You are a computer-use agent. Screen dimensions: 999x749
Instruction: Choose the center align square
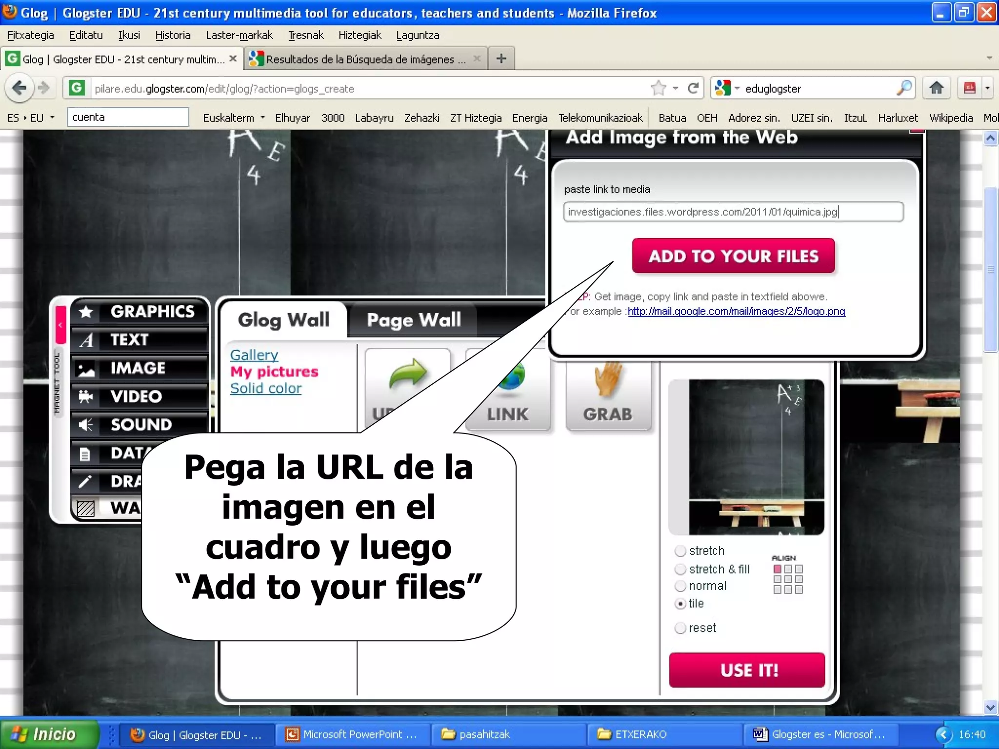point(788,579)
